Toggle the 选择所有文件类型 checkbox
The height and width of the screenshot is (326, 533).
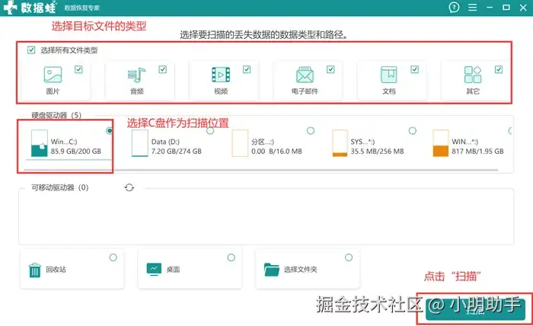[x=31, y=50]
